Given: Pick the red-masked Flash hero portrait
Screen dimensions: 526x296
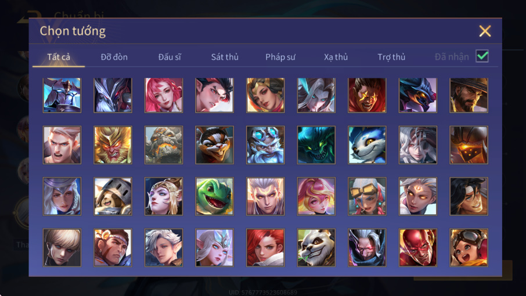Looking at the screenshot, I should (x=417, y=247).
